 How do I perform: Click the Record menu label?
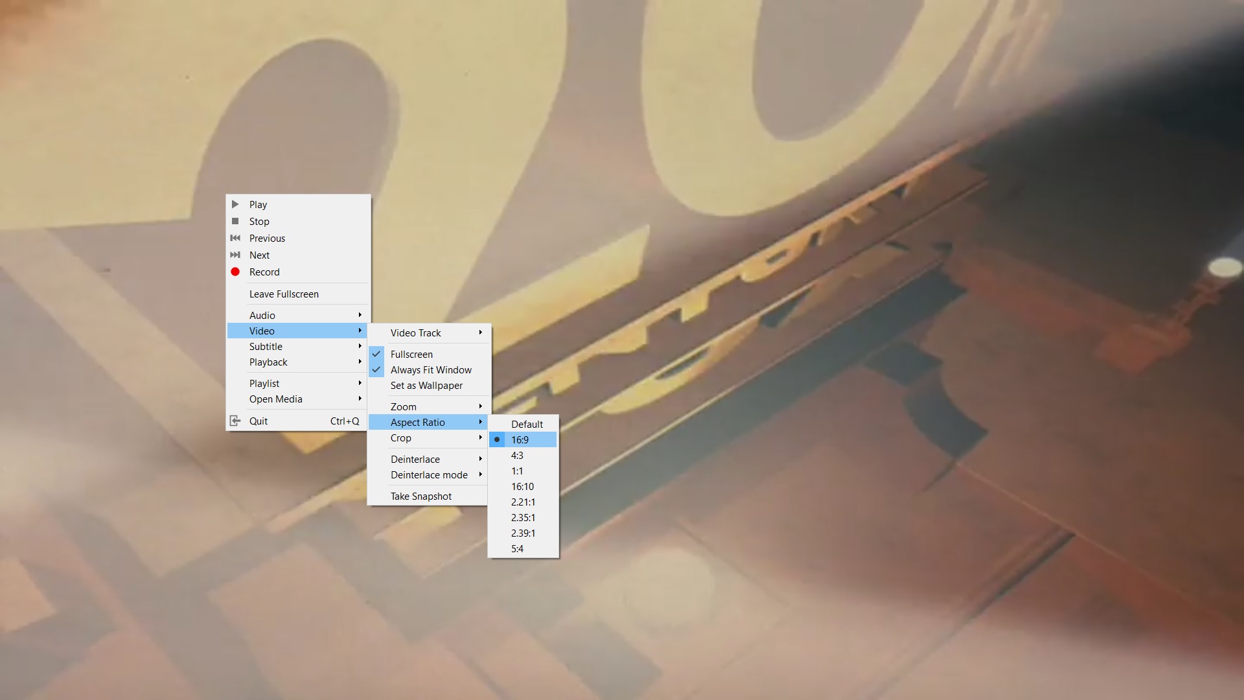(264, 272)
